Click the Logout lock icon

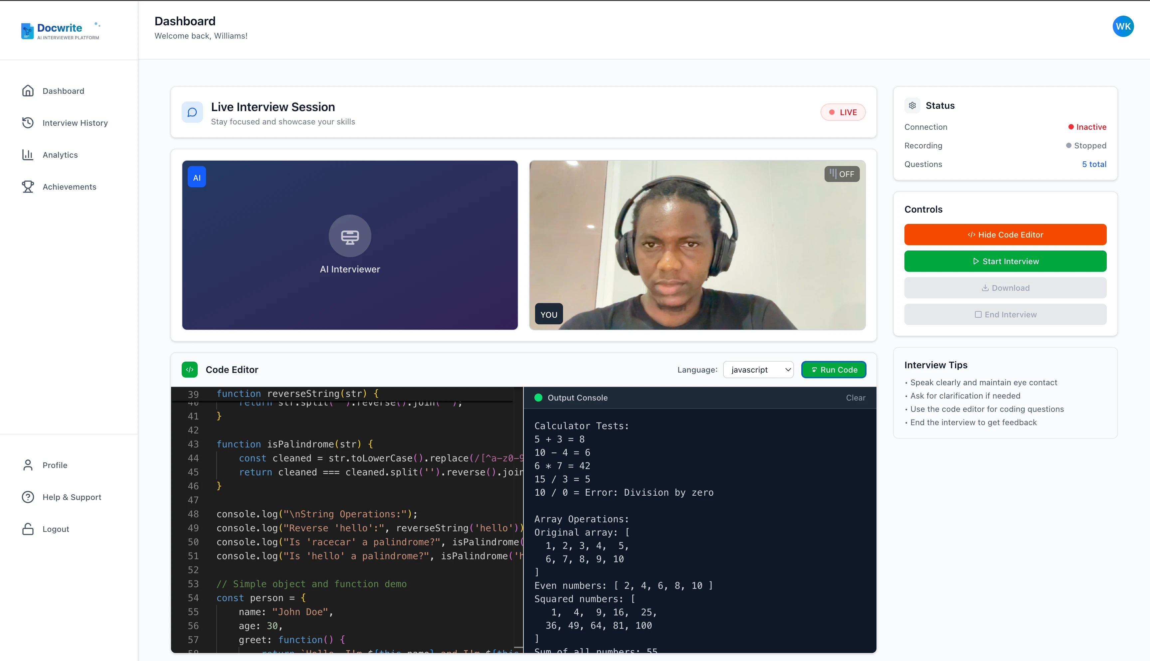(28, 529)
